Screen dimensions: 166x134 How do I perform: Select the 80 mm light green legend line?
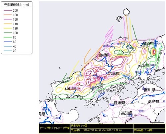pos(8,37)
